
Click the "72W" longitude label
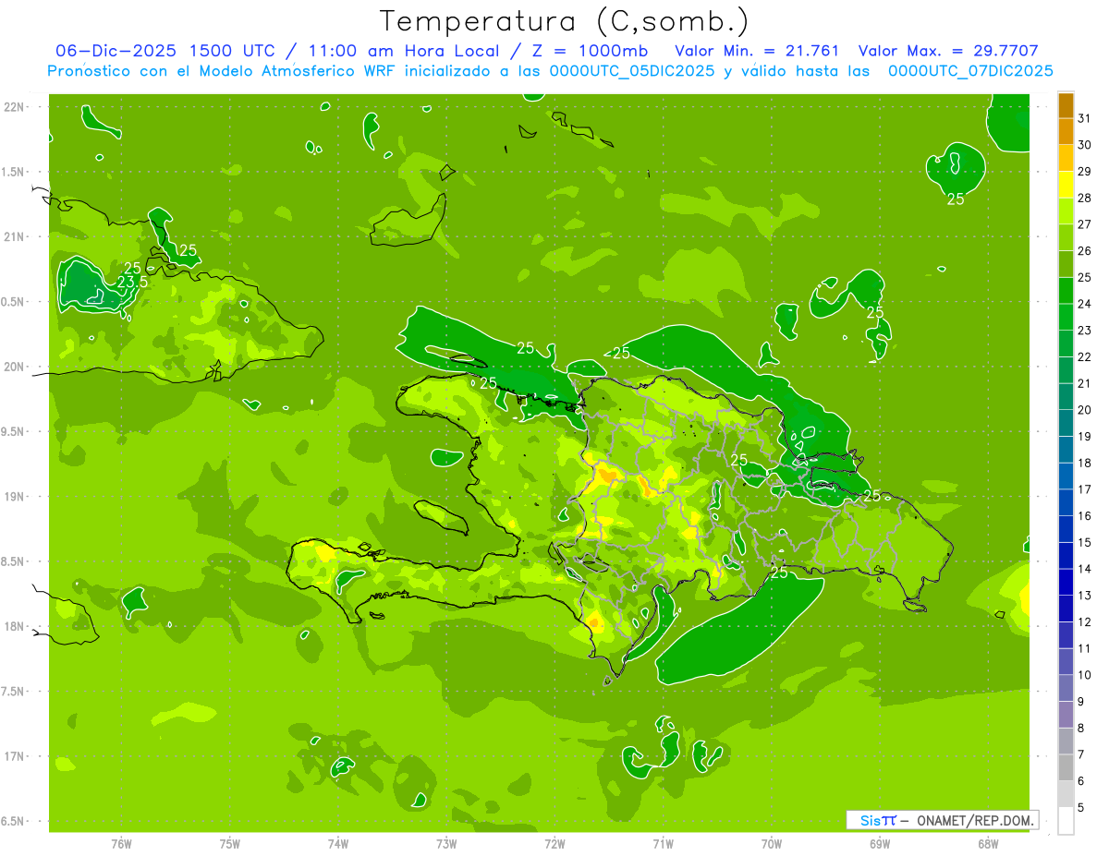[554, 843]
